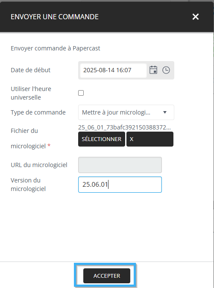Click the Date de début text field

113,70
